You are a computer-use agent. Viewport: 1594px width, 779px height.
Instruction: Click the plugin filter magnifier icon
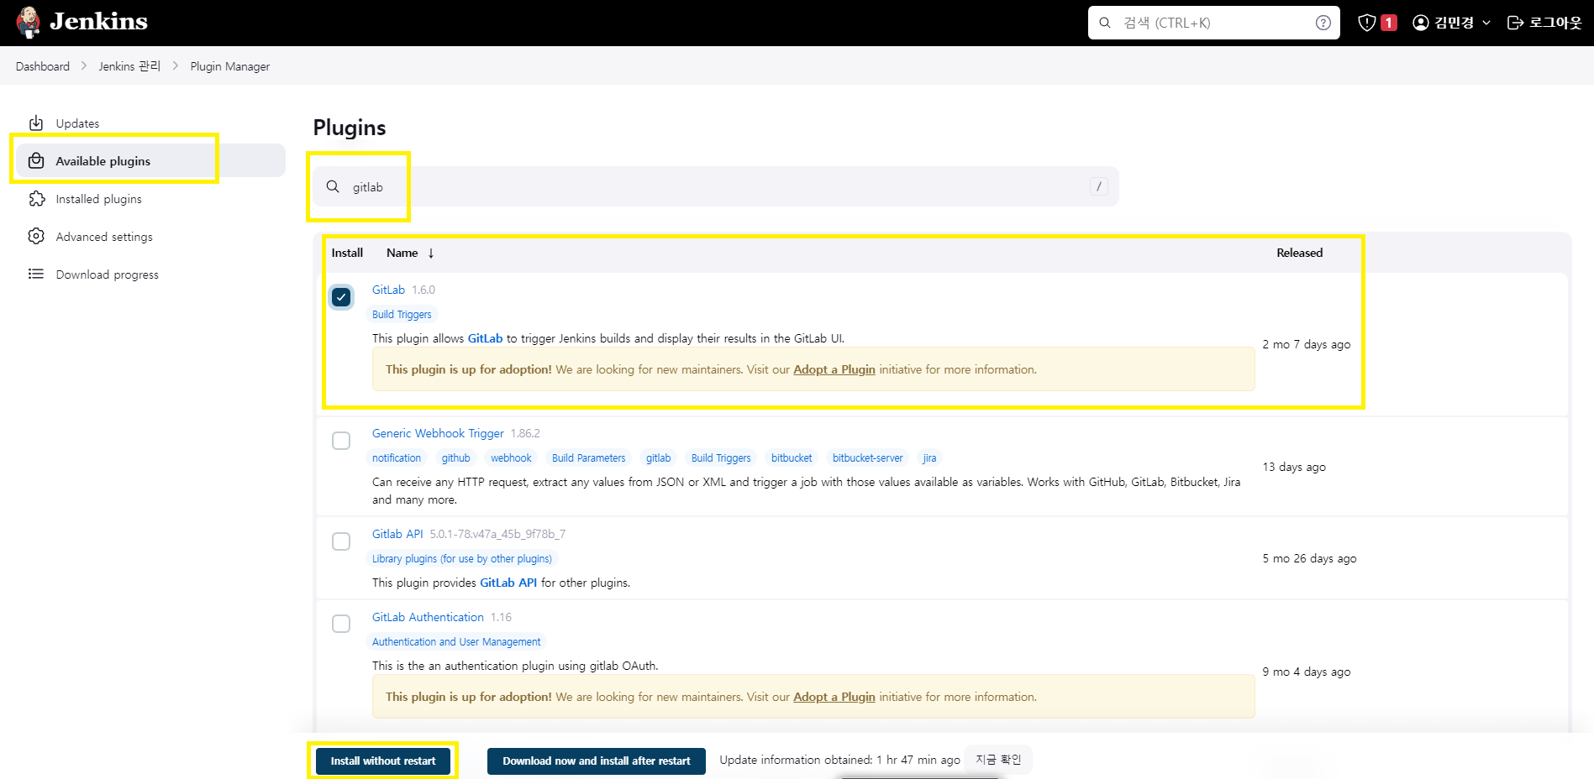[333, 186]
